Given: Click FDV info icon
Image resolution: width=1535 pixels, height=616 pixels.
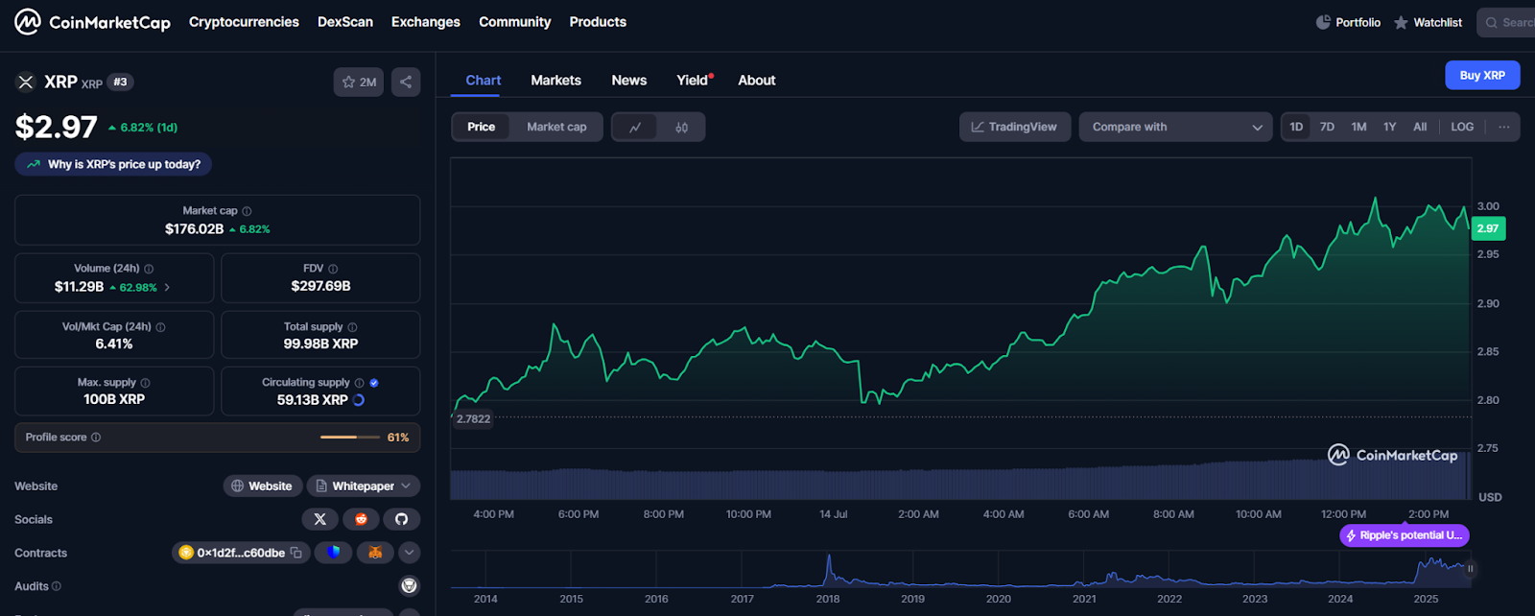Looking at the screenshot, I should (333, 269).
